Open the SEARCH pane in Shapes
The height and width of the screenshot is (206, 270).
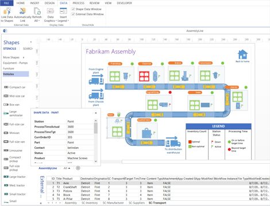(28, 49)
